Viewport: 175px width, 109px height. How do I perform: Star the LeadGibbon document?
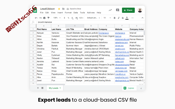point(59,9)
